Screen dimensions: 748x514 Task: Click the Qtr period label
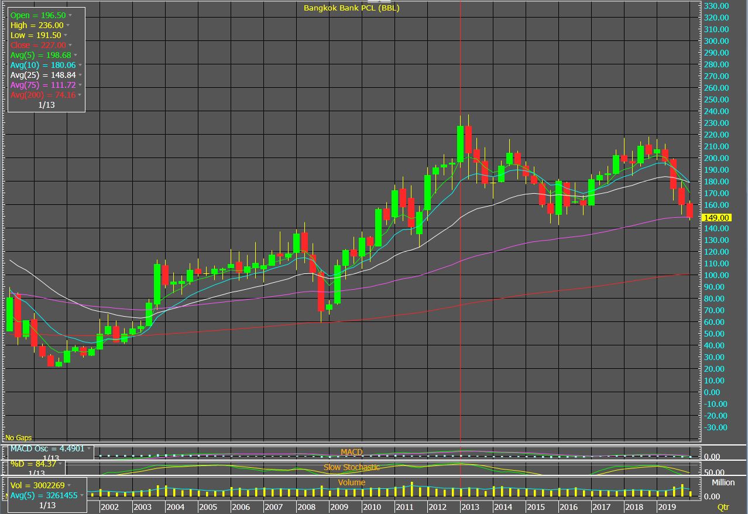[723, 507]
